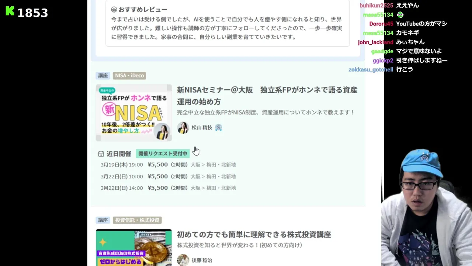The height and width of the screenshot is (266, 472).
Task: Click the おすすめレビュー review text box
Action: [x=228, y=23]
